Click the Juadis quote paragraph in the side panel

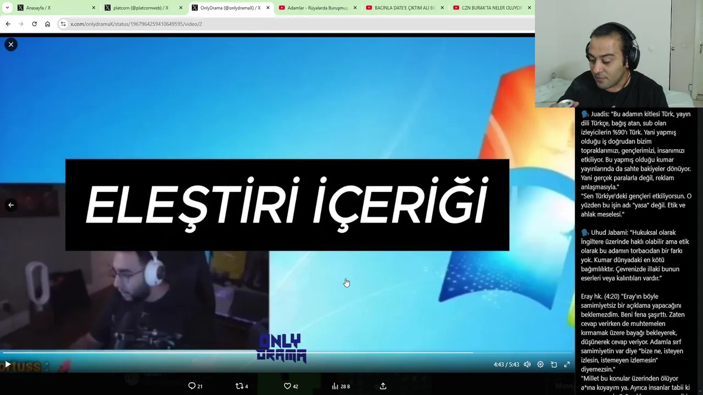click(636, 164)
